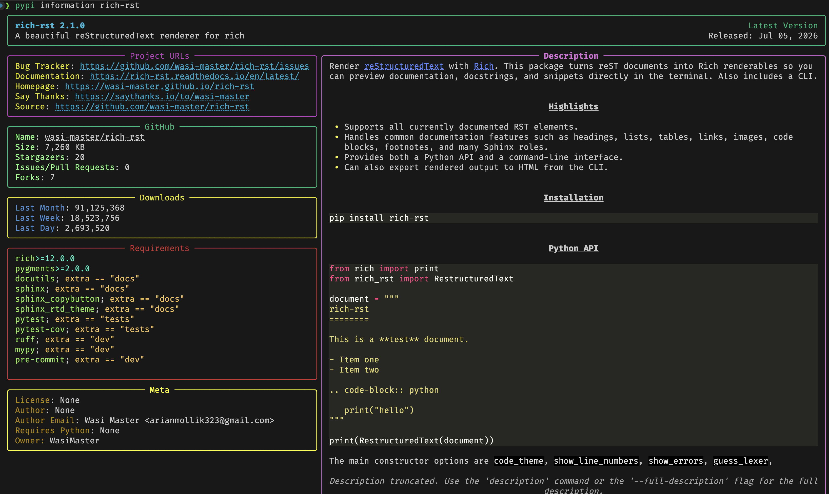Click the 'pip install rich-rst' code line

pyautogui.click(x=379, y=218)
